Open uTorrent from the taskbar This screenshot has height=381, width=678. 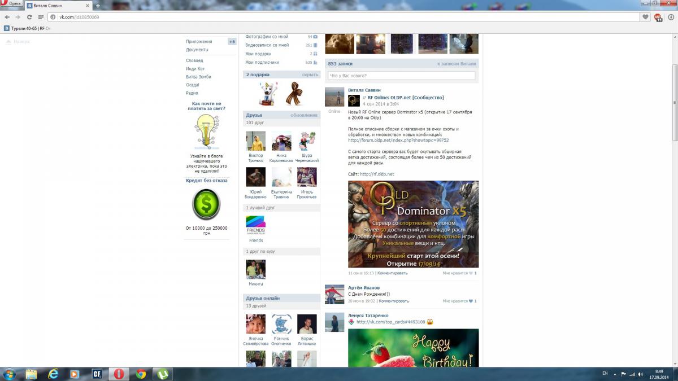coord(163,374)
